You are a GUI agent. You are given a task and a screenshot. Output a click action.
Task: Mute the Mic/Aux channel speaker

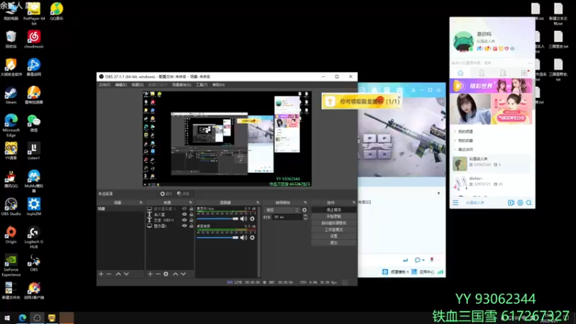[243, 219]
